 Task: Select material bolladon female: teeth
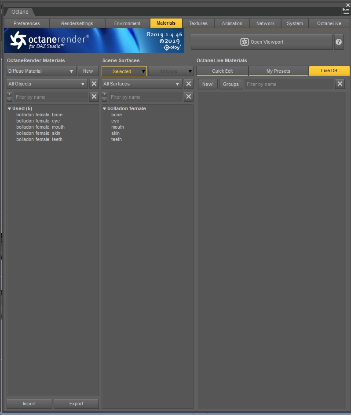(x=40, y=139)
